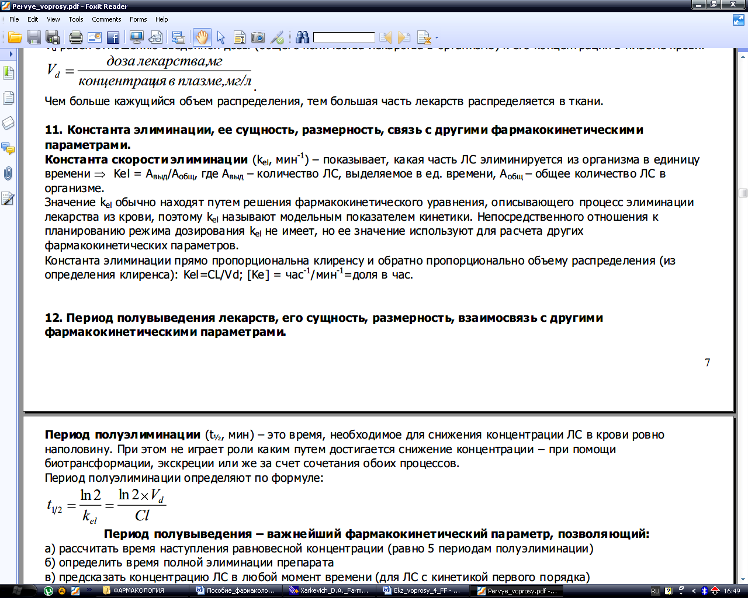Click the uTorrent quick launch icon

click(x=49, y=591)
